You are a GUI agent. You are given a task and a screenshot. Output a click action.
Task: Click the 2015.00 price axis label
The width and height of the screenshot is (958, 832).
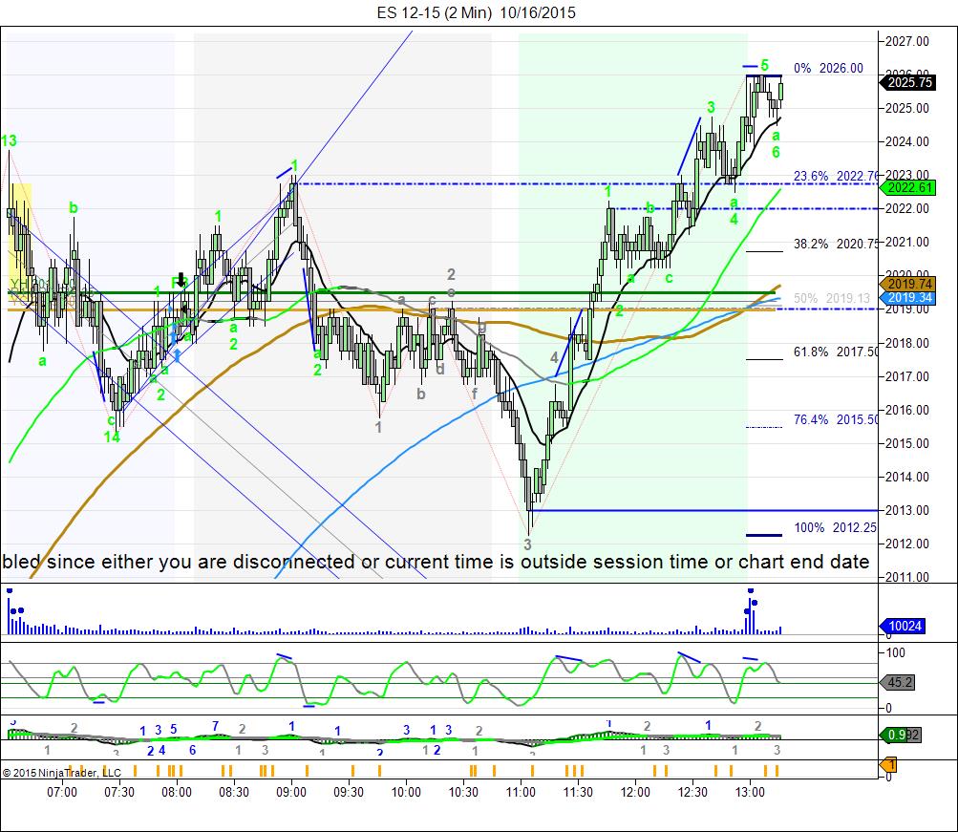pyautogui.click(x=907, y=443)
